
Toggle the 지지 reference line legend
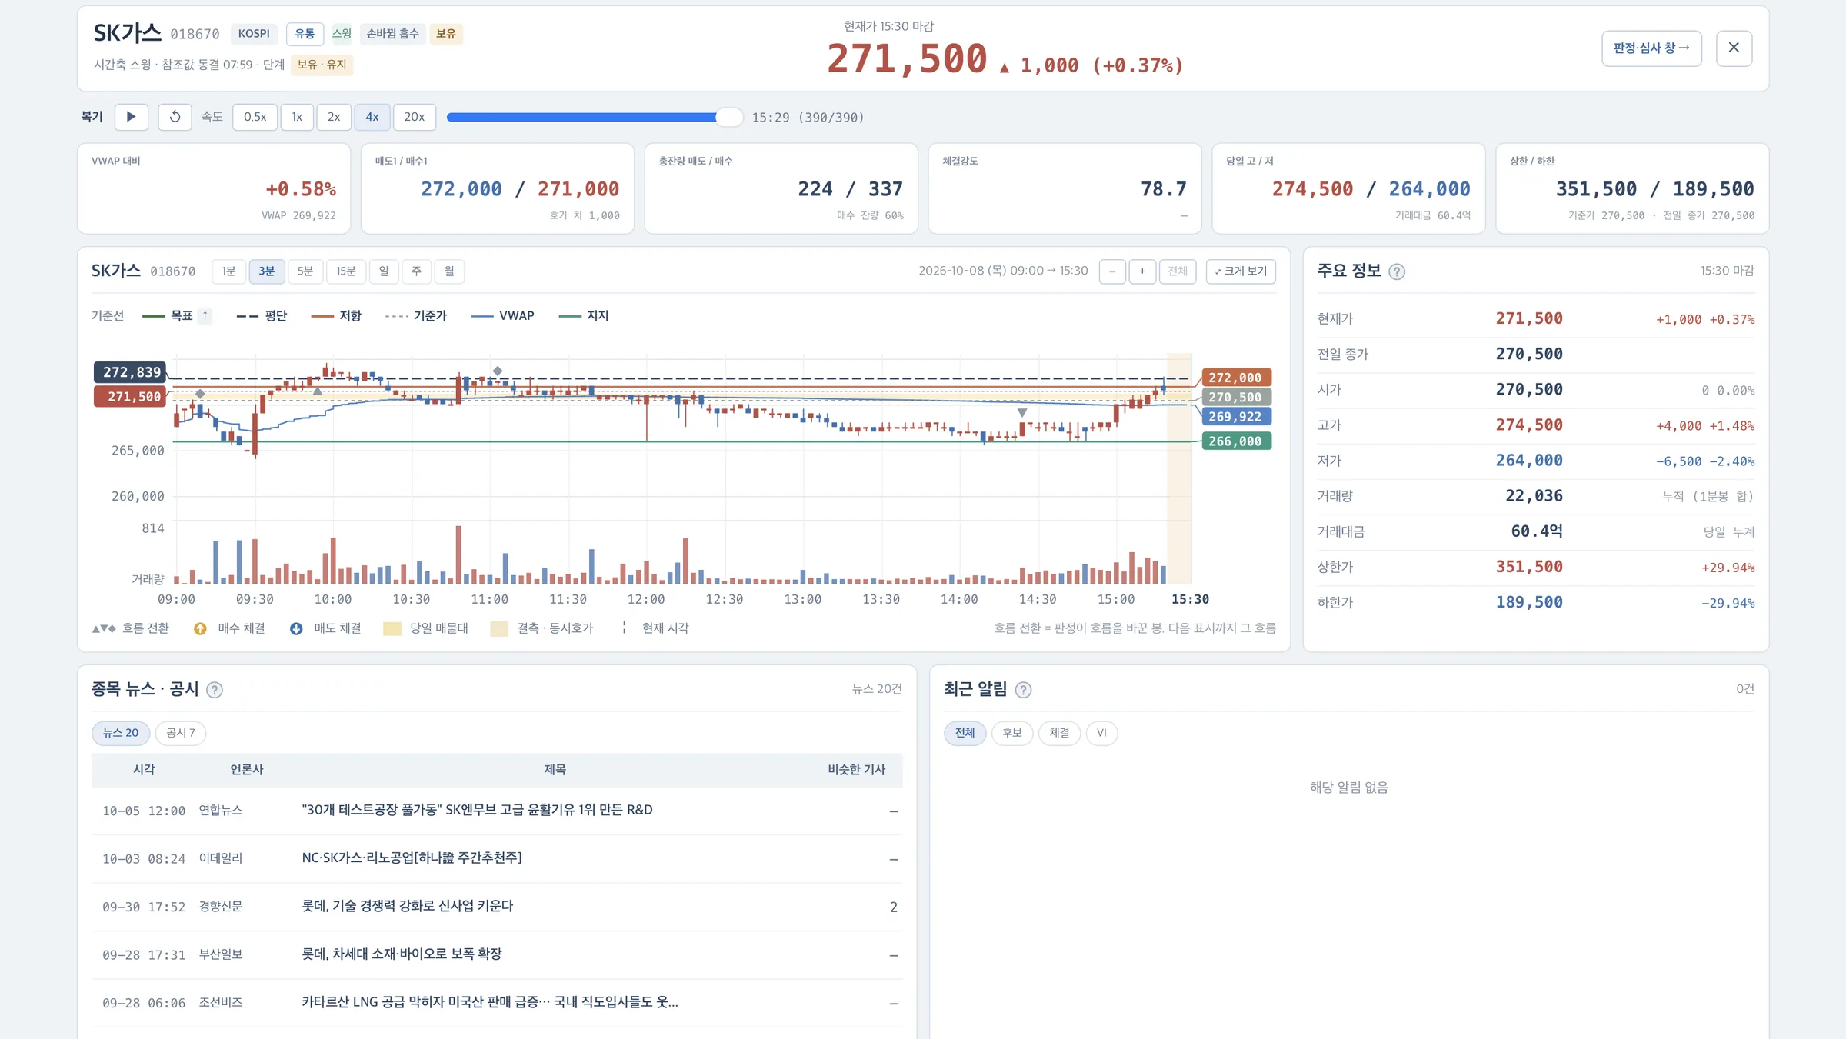click(584, 315)
